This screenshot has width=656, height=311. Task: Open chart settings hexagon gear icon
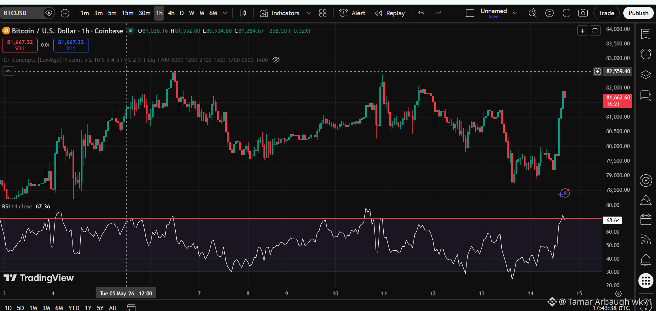coord(549,13)
